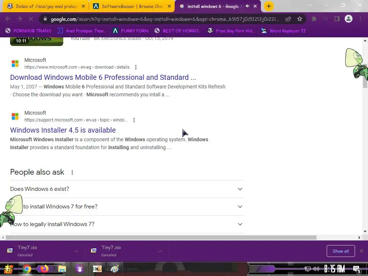Switch to the Index of /isos tab
The height and width of the screenshot is (276, 368).
46,6
